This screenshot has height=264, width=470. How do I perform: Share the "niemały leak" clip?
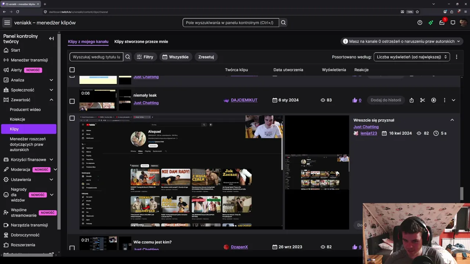(x=412, y=100)
